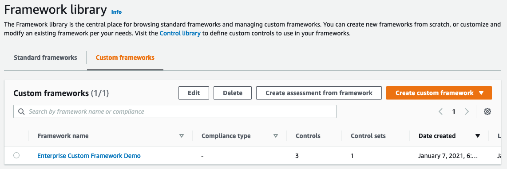Click the Delete button
507x169 pixels.
[x=233, y=93]
